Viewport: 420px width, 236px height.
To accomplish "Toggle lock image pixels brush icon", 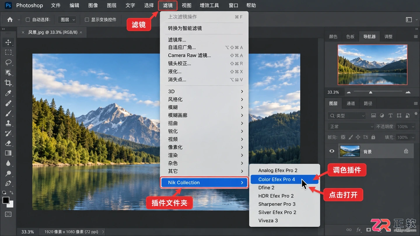I will (351, 137).
